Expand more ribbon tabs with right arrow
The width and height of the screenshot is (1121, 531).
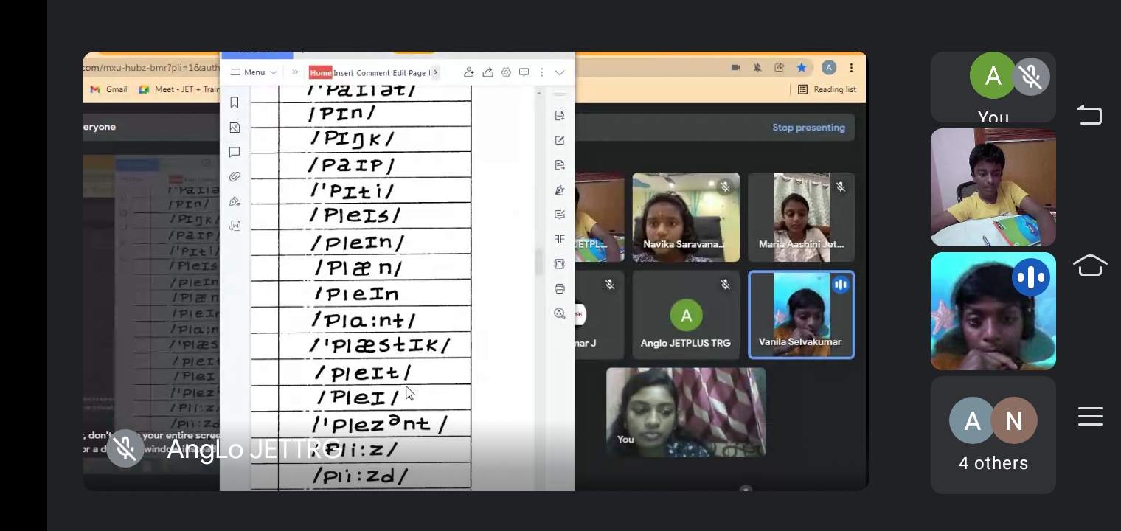(436, 72)
